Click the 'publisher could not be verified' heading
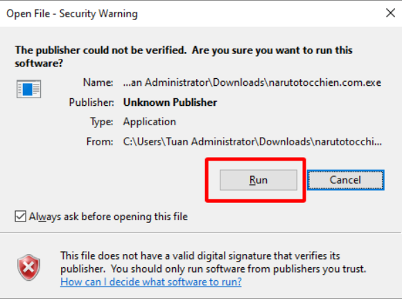 184,57
